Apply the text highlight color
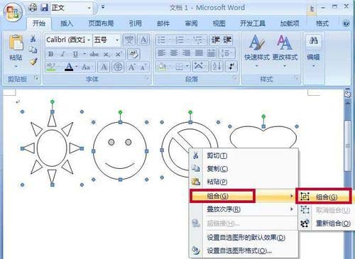Viewport: 355px width, 259px height. tap(50, 67)
